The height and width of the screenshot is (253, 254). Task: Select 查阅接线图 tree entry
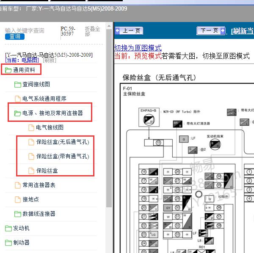coord(36,84)
